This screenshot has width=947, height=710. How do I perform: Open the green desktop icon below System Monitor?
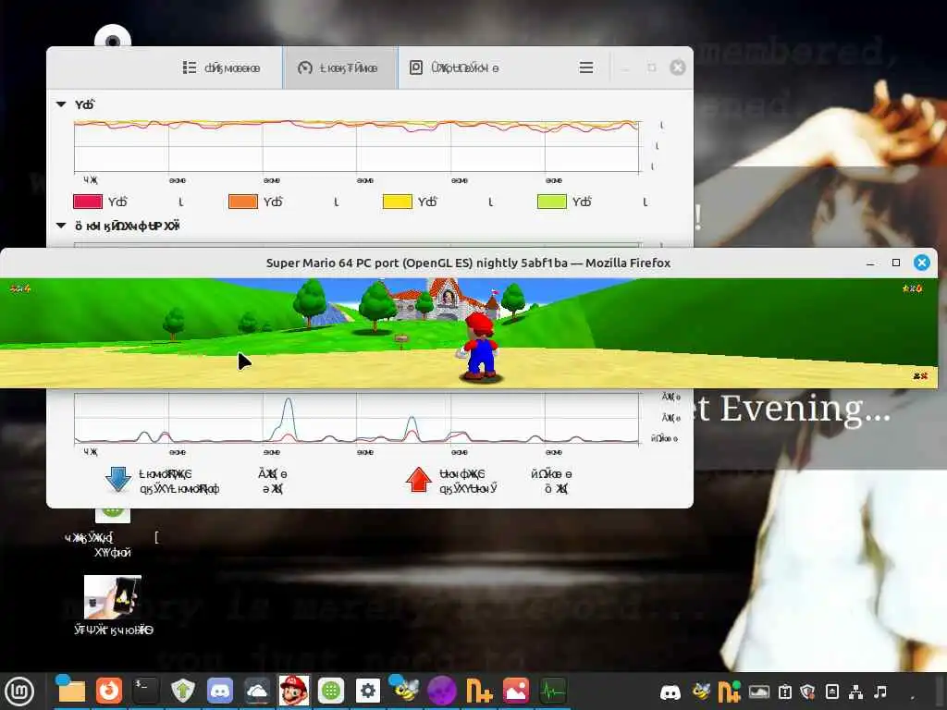pyautogui.click(x=113, y=515)
